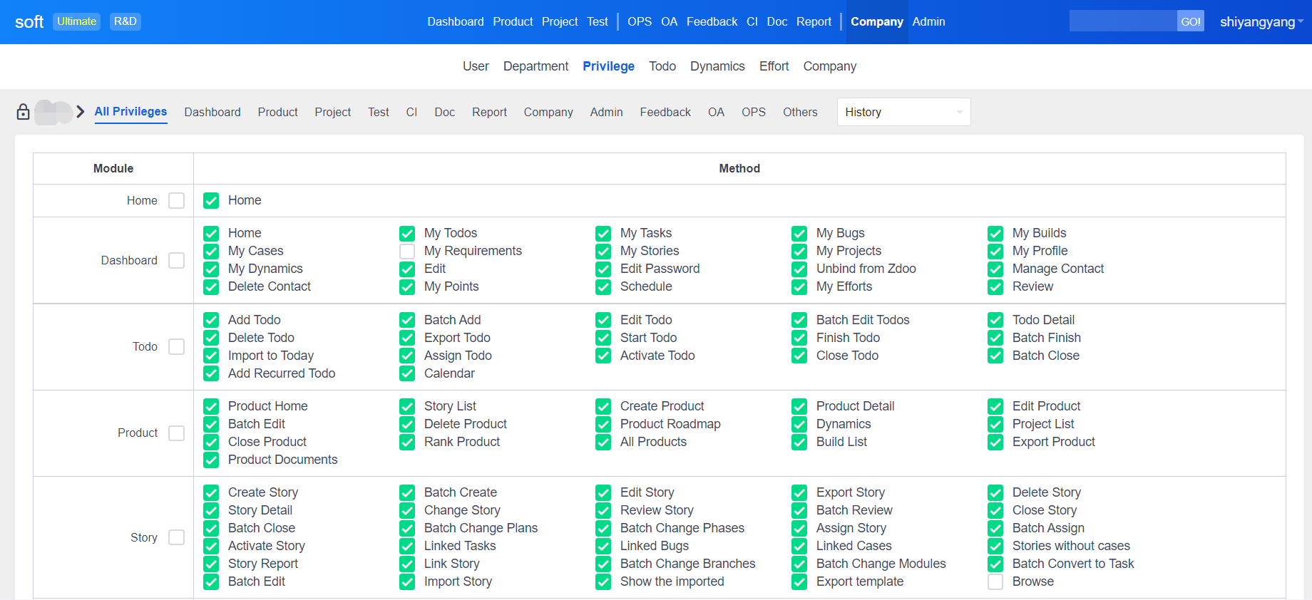Switch to the Product privileges tab
The width and height of the screenshot is (1312, 600).
(x=277, y=112)
